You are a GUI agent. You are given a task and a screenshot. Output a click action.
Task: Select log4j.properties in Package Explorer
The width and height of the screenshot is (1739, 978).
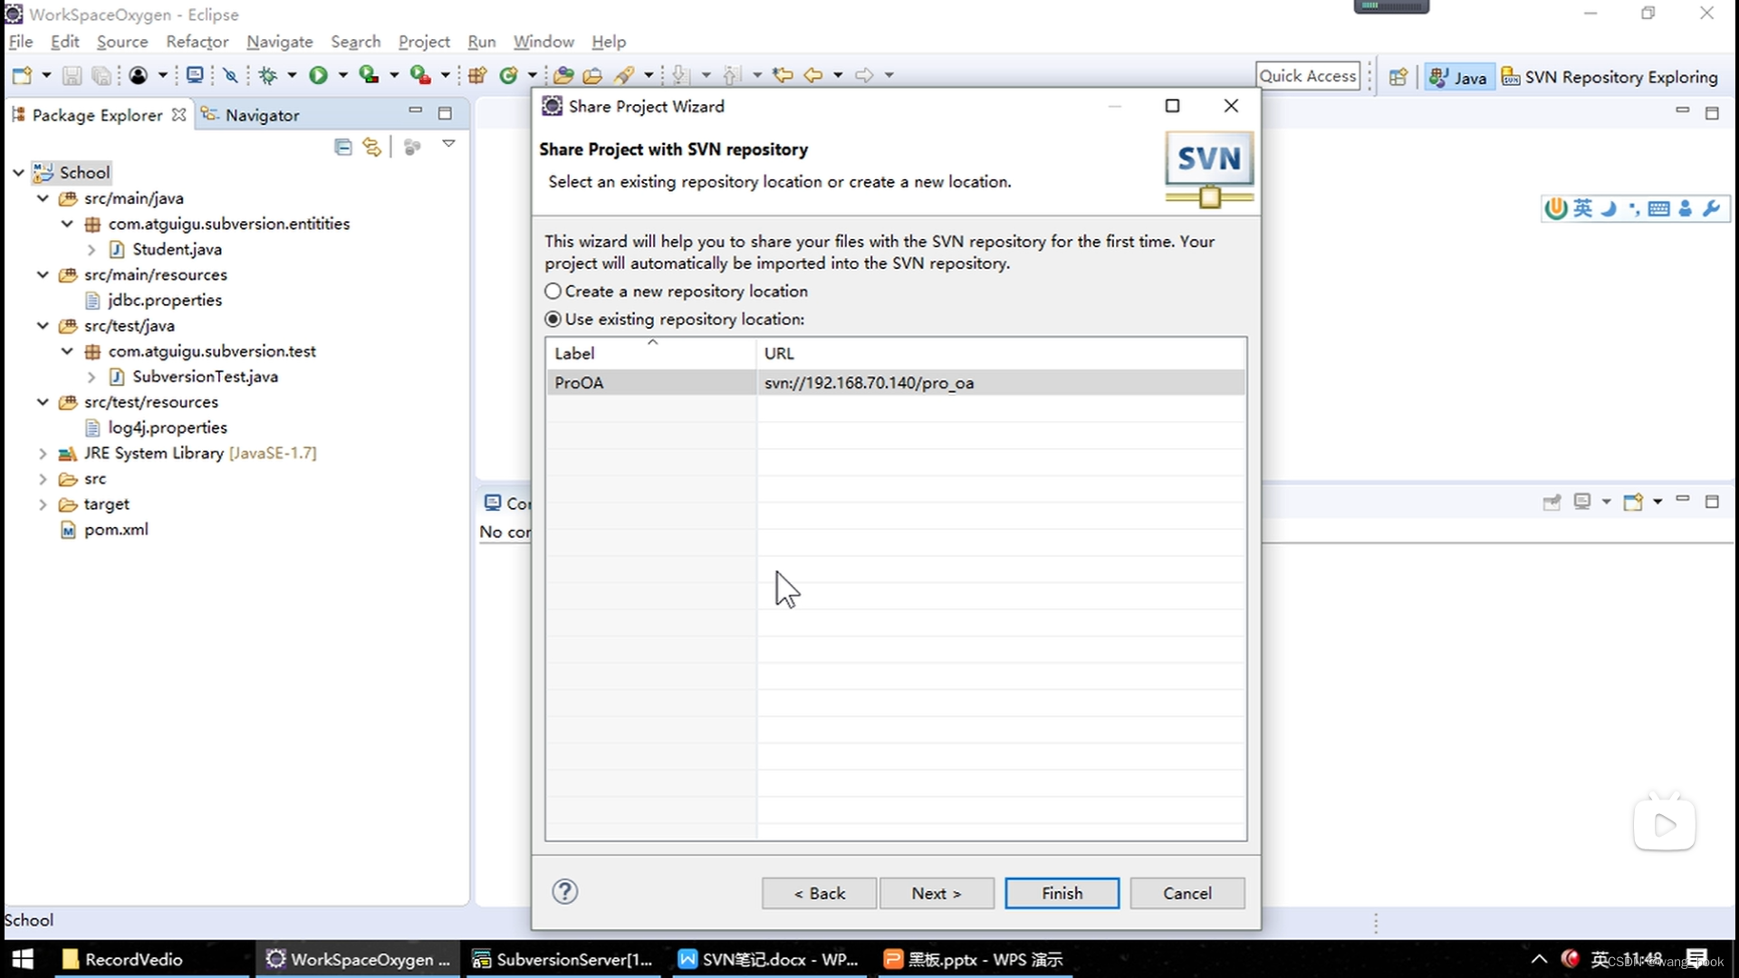(167, 427)
